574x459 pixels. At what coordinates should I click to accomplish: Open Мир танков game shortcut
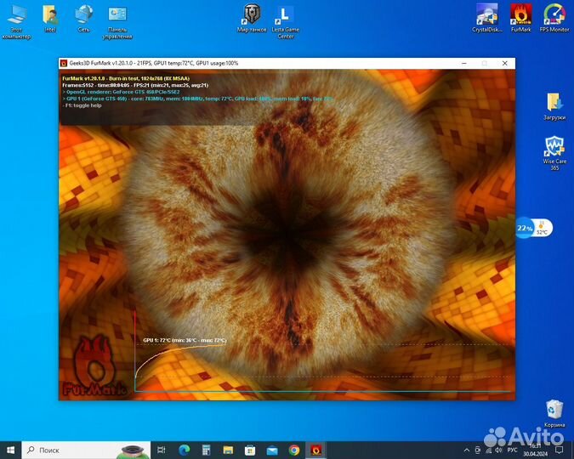coord(252,14)
